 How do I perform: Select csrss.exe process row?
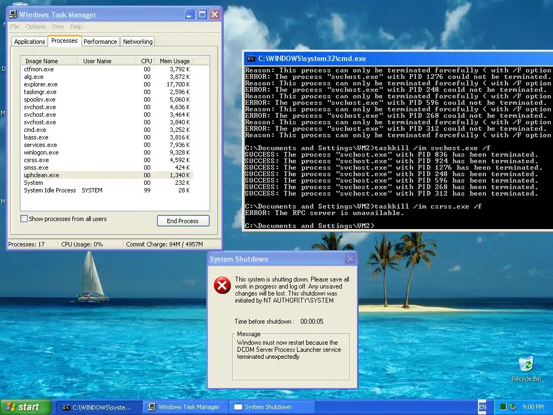107,160
